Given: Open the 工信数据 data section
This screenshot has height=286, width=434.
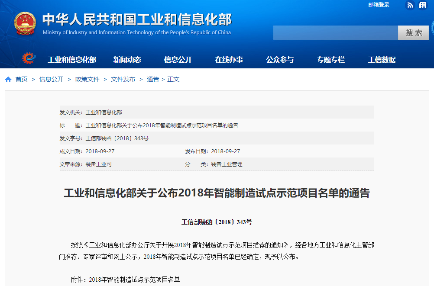Looking at the screenshot, I should [x=382, y=60].
